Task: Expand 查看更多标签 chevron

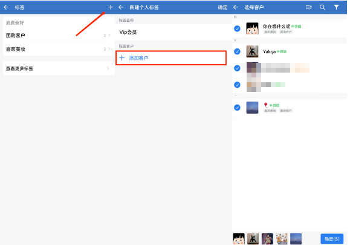Action: pyautogui.click(x=108, y=68)
